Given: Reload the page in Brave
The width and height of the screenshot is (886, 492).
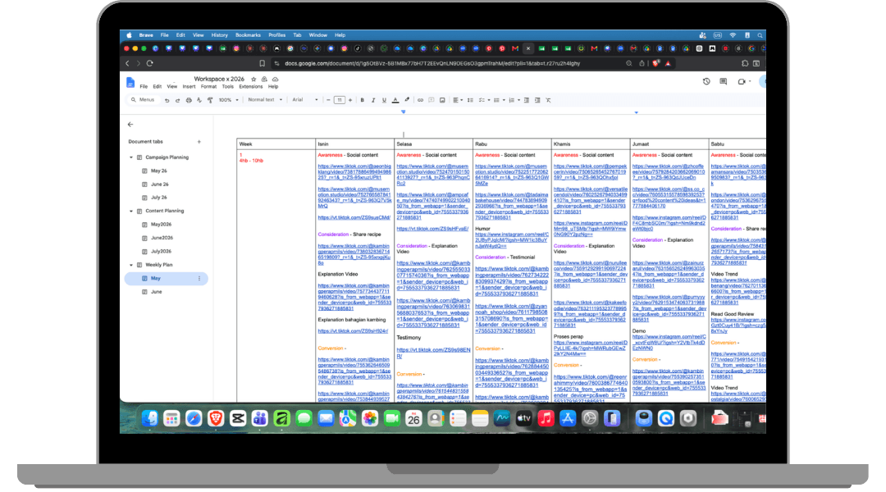Looking at the screenshot, I should pyautogui.click(x=150, y=63).
